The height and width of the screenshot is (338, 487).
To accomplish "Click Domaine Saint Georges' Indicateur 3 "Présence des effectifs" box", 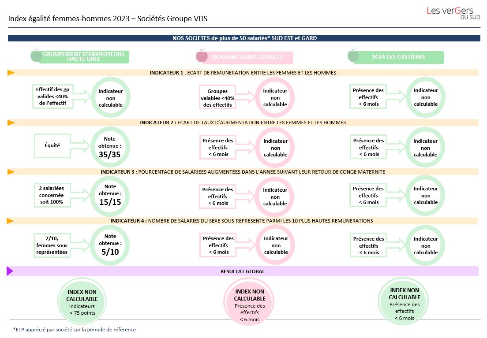I will pos(217,196).
